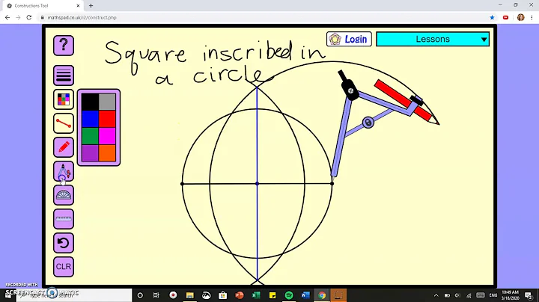The image size is (539, 302).
Task: Open the volume control in tray
Action: [x=457, y=295]
